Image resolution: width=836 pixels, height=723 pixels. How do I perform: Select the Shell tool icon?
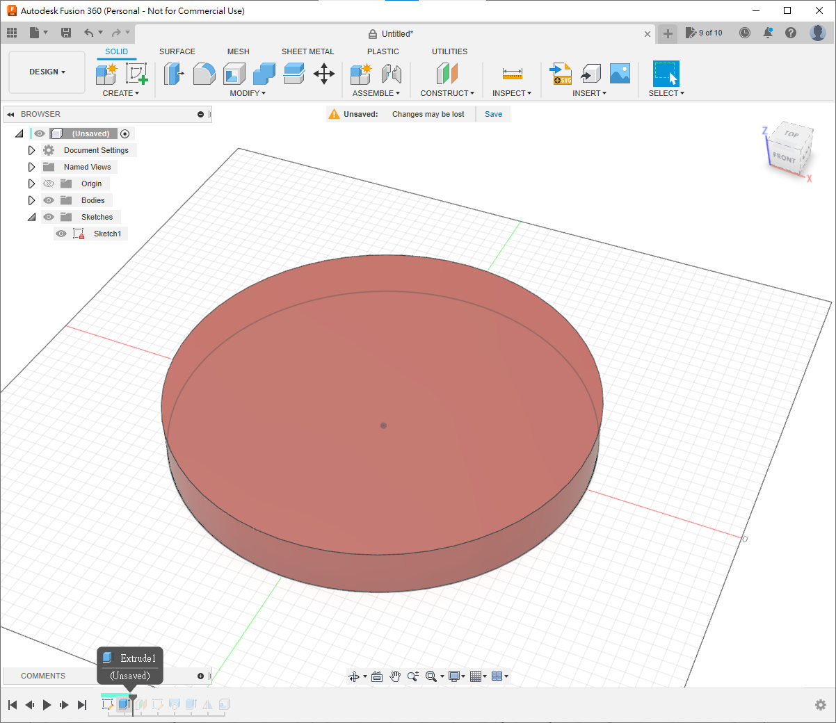[234, 73]
